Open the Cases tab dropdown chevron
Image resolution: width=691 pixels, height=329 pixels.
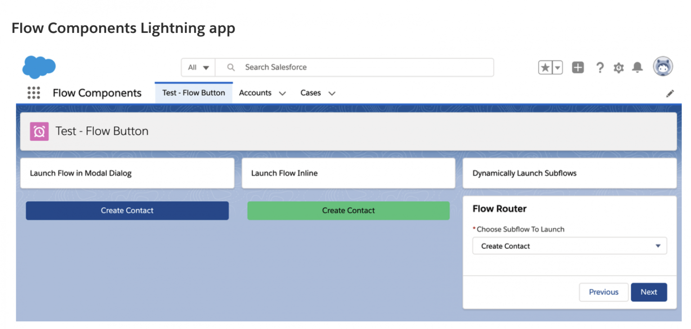(x=332, y=93)
